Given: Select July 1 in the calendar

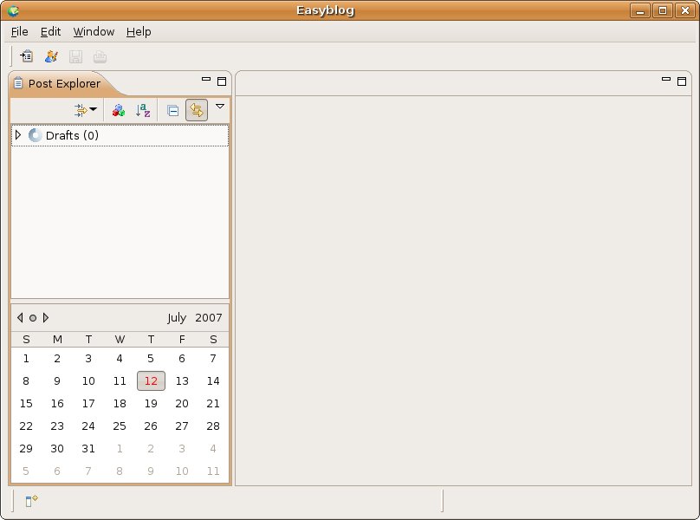Looking at the screenshot, I should 26,358.
